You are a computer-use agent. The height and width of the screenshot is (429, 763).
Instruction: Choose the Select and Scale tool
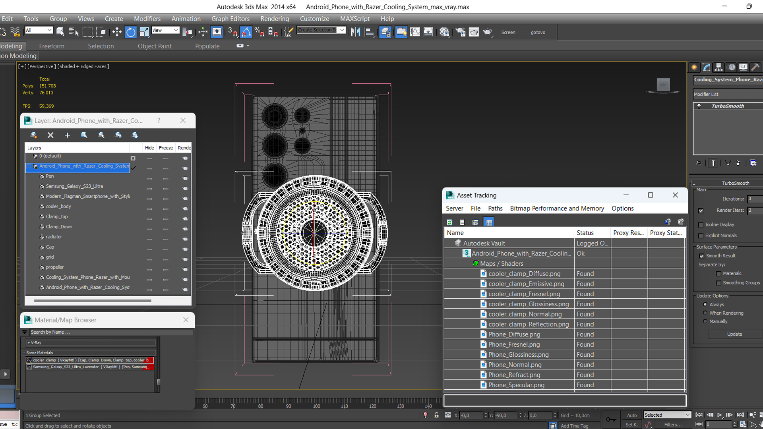144,32
